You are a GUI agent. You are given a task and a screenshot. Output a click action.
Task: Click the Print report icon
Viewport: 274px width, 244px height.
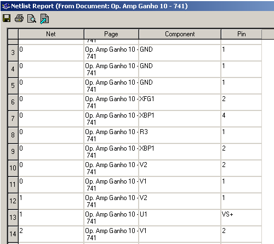tap(19, 19)
